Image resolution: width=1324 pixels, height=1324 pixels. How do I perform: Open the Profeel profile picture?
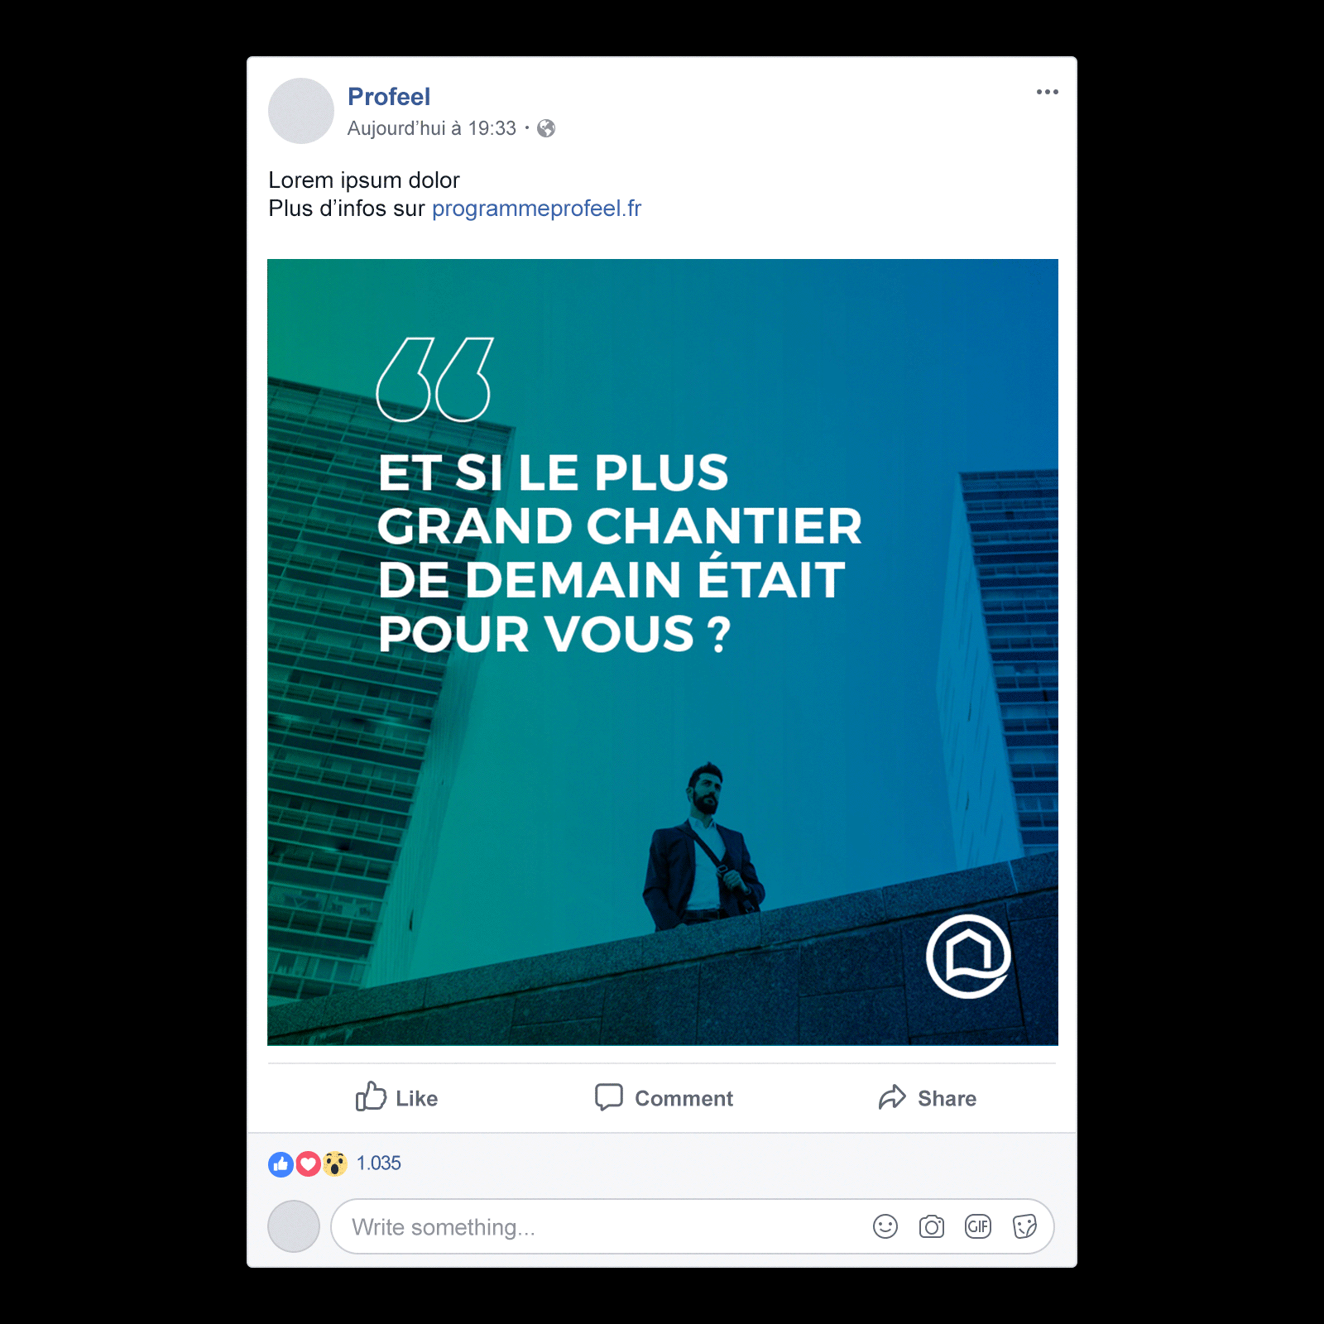click(x=301, y=111)
